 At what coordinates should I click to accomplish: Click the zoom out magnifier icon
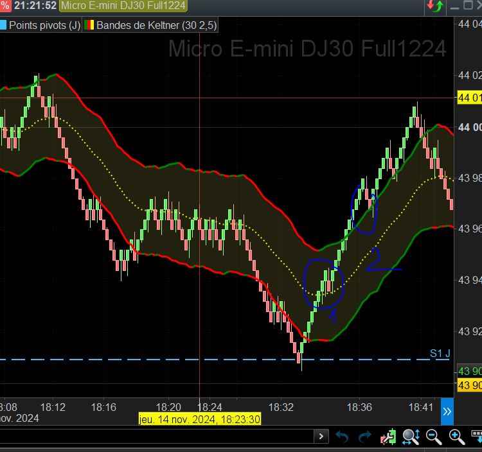pyautogui.click(x=433, y=437)
